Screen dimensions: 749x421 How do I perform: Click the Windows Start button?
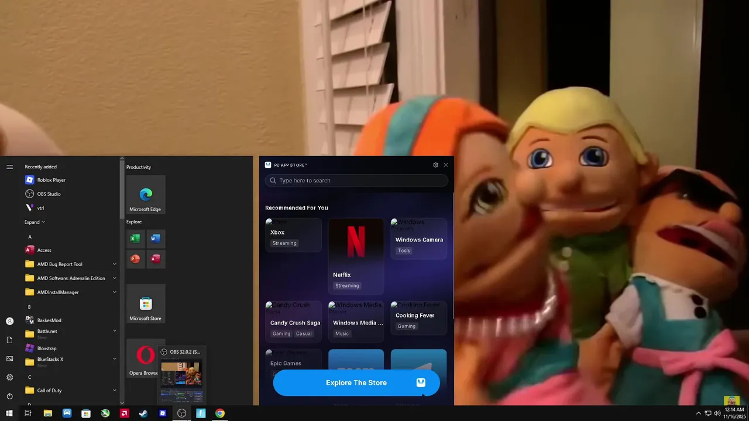[9, 413]
